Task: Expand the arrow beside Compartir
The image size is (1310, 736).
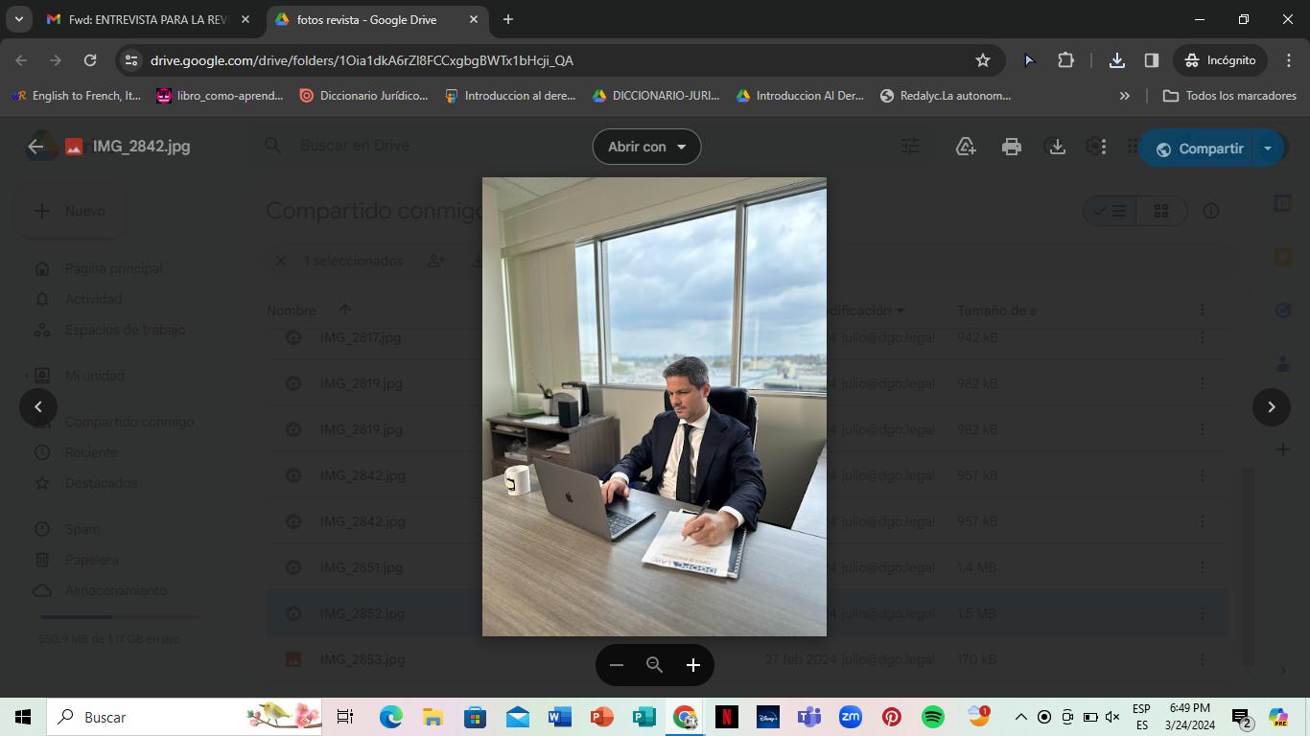Action: (1268, 149)
